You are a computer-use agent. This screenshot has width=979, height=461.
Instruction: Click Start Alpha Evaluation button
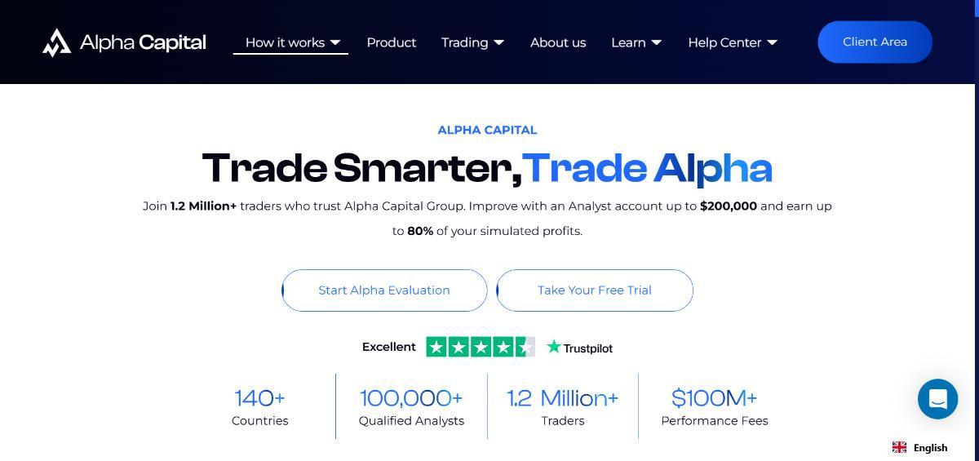point(384,290)
